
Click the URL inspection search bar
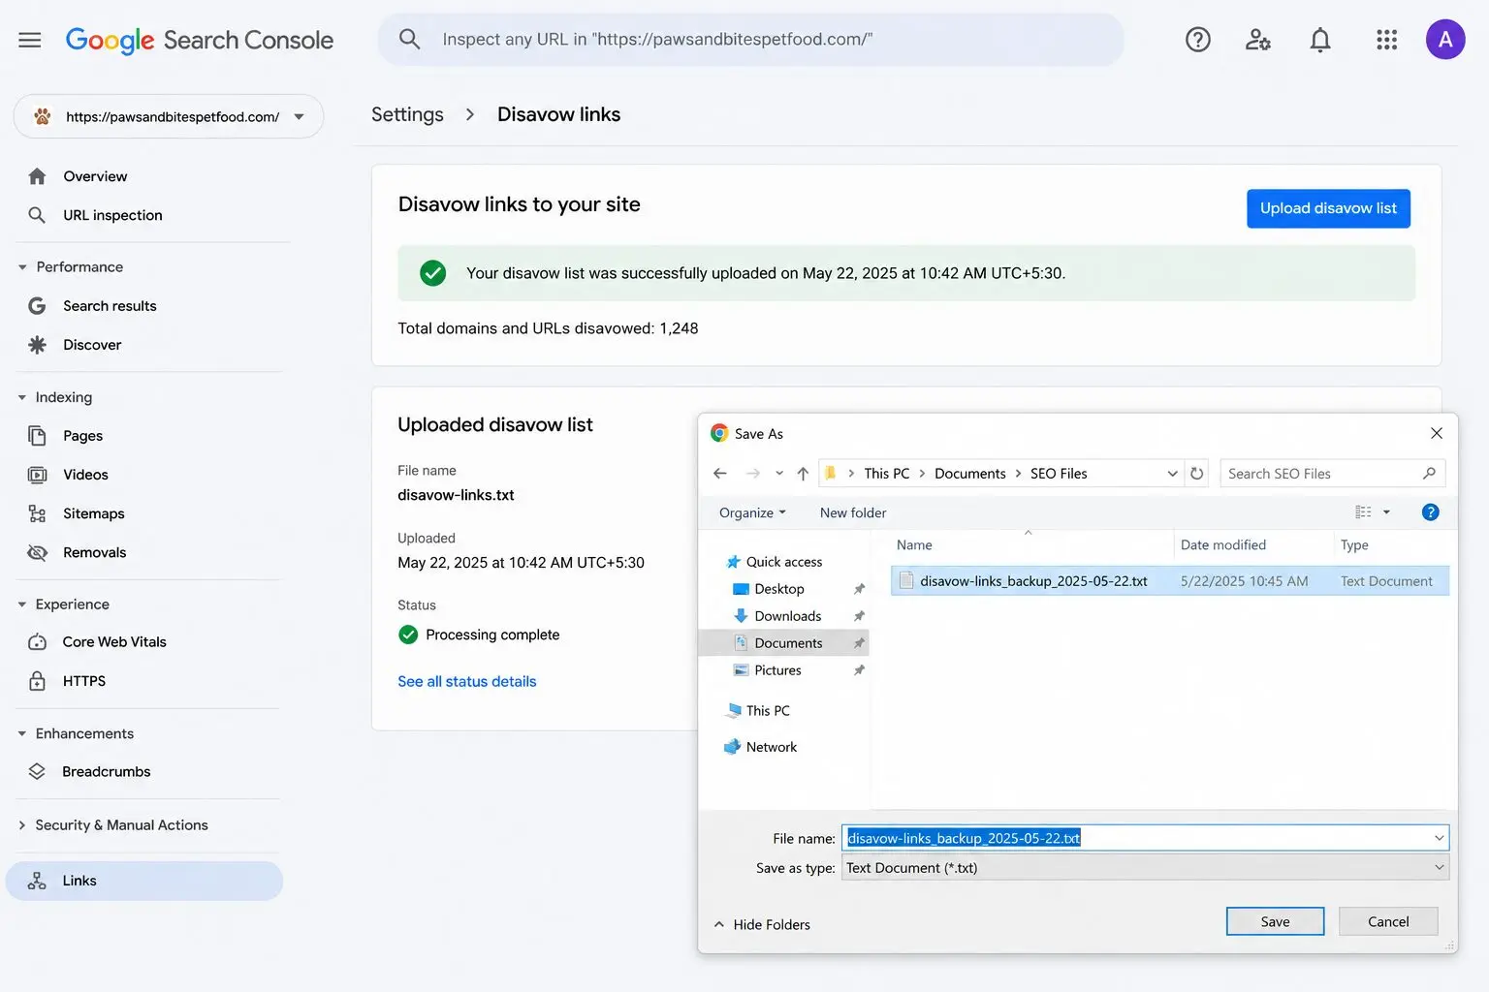coord(750,40)
